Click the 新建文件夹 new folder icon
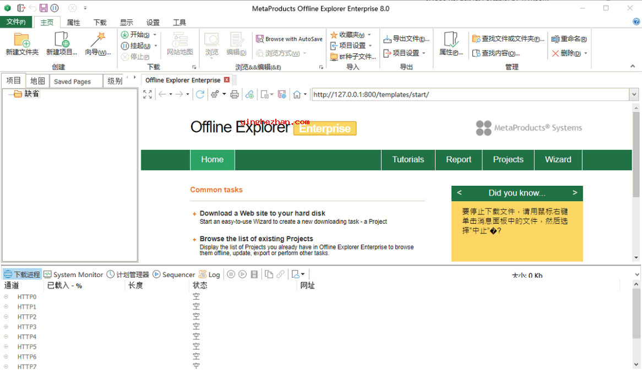This screenshot has height=370, width=642. pos(22,40)
